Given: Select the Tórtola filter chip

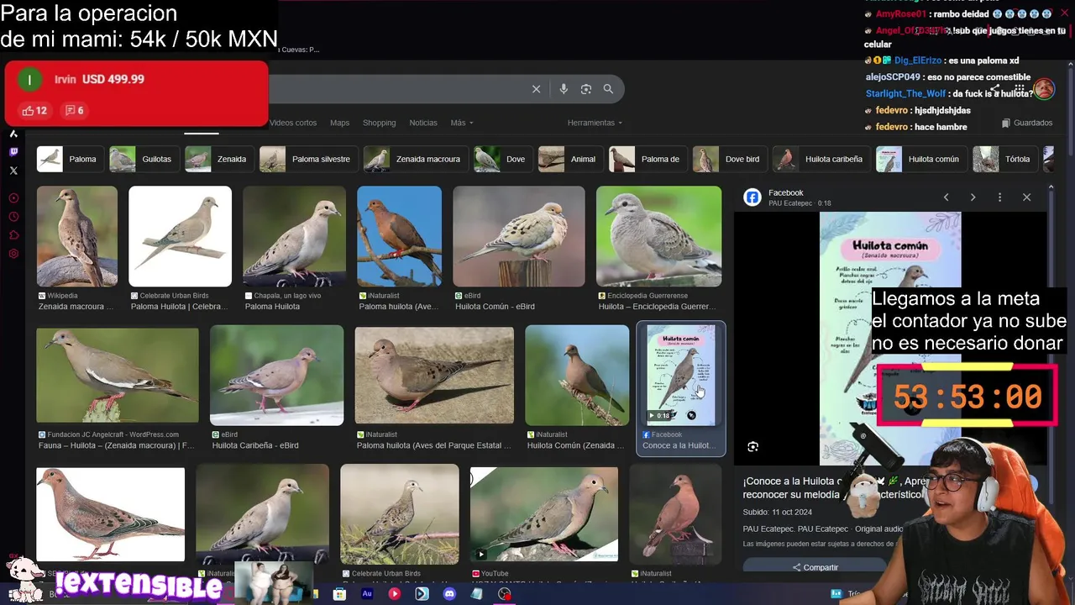Looking at the screenshot, I should pyautogui.click(x=1004, y=159).
